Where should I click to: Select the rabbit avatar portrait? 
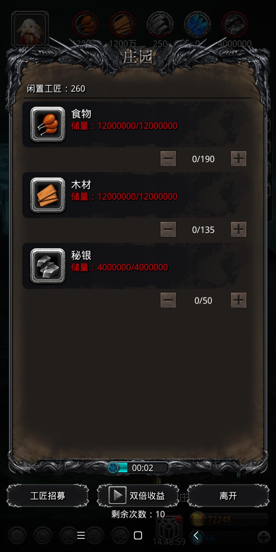[30, 29]
